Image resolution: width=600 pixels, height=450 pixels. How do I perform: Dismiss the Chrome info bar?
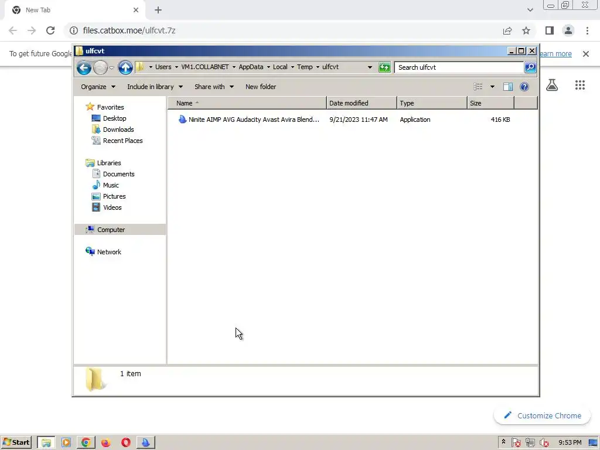[586, 54]
